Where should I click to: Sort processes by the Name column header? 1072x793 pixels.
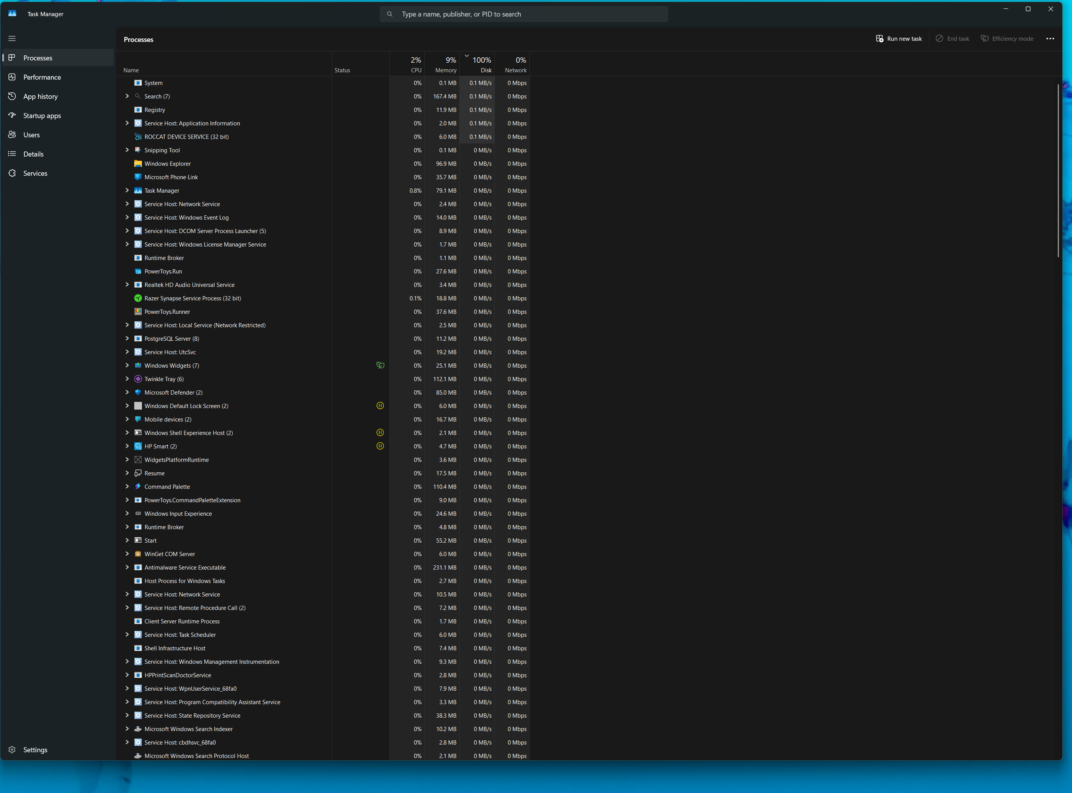pos(224,64)
